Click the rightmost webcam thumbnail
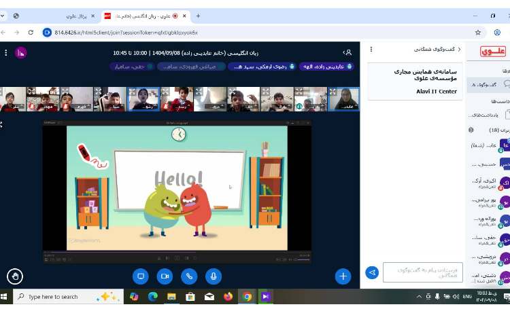 click(x=343, y=99)
